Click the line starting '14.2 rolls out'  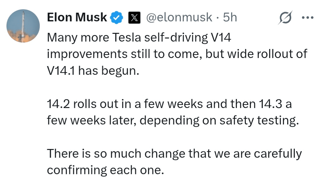[169, 104]
